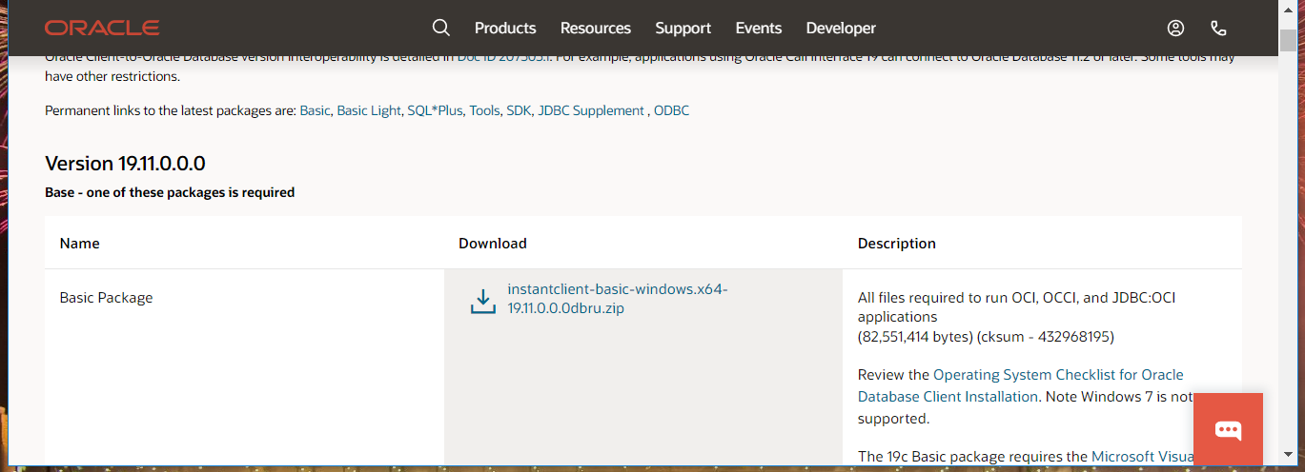
Task: Follow the Tools permanent link
Action: point(484,110)
